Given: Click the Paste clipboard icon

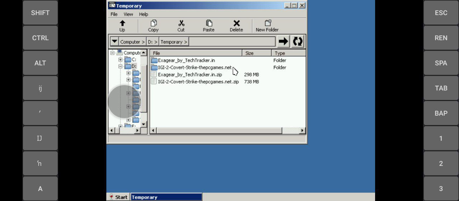Looking at the screenshot, I should point(209,24).
